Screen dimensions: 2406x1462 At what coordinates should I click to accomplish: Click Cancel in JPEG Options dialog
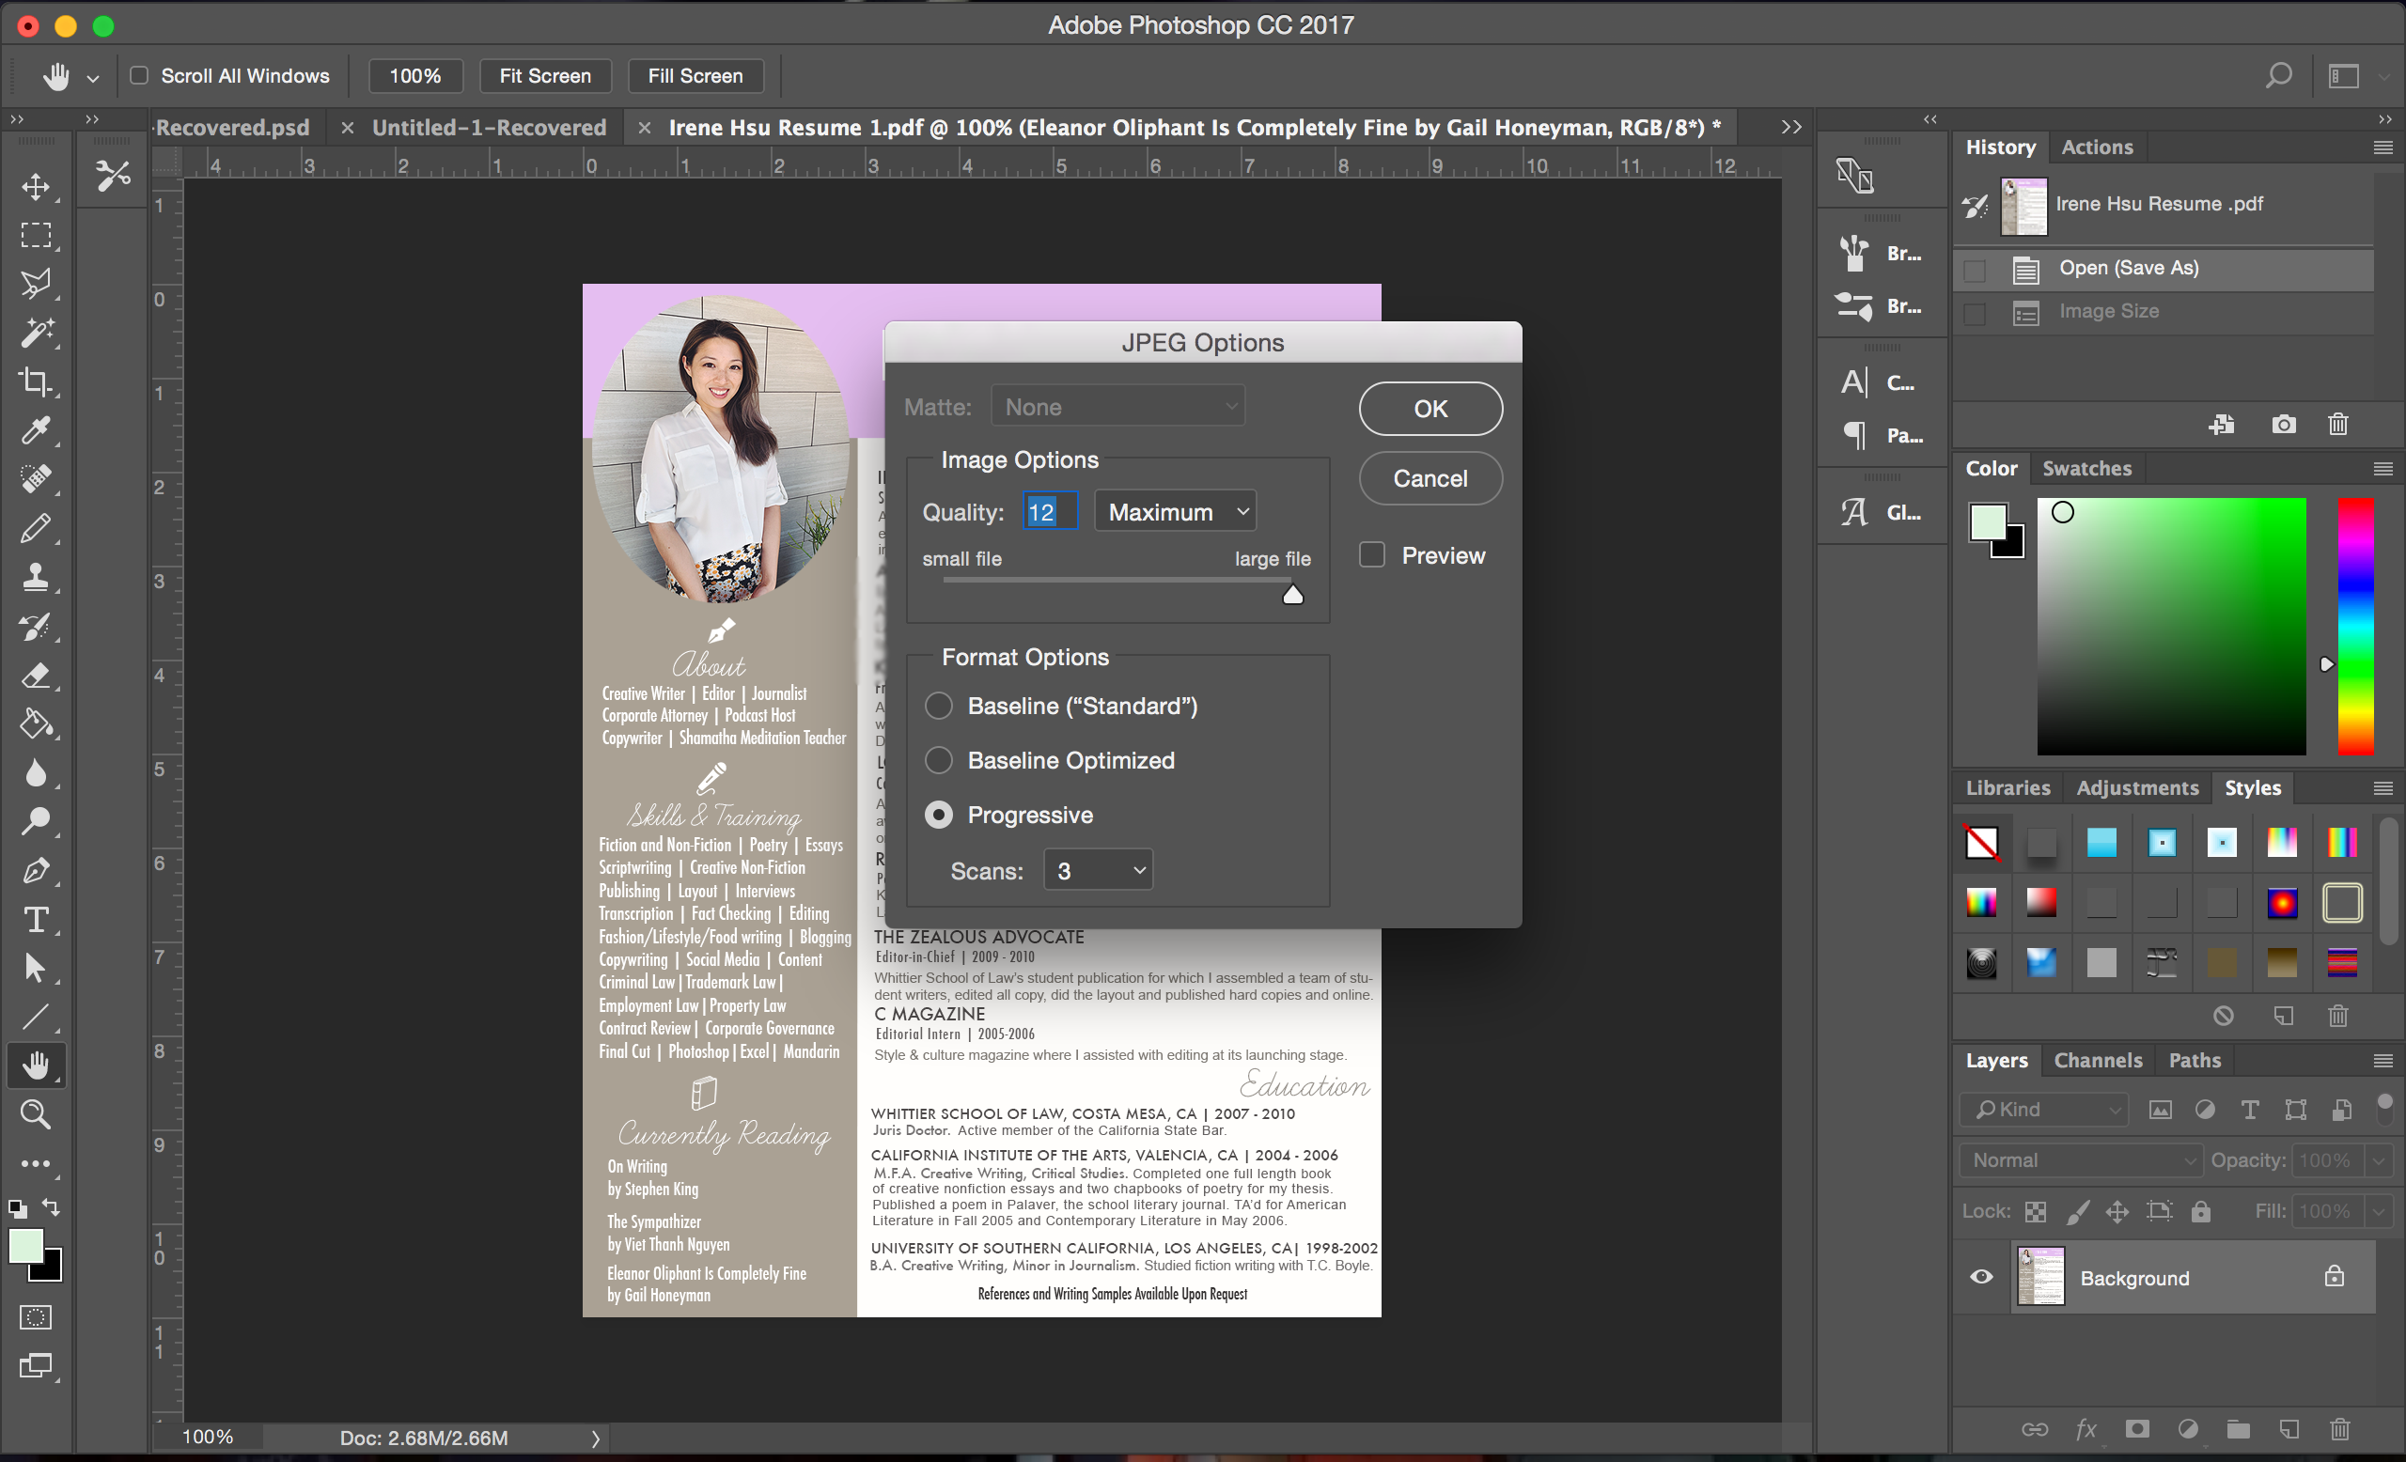pyautogui.click(x=1430, y=478)
